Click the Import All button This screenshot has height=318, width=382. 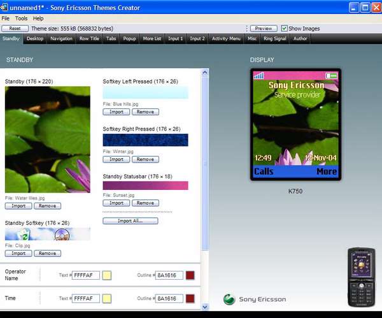click(x=131, y=221)
